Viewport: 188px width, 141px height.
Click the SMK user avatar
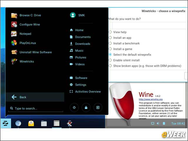click(x=73, y=15)
